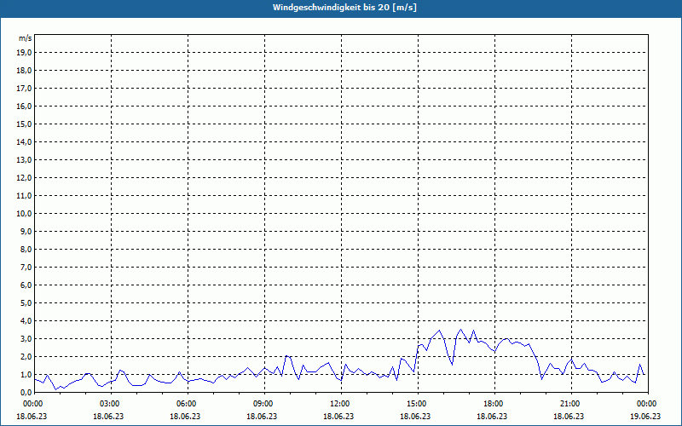This screenshot has width=682, height=426.
Task: Select the 18,0 y-axis value
Action: click(24, 71)
